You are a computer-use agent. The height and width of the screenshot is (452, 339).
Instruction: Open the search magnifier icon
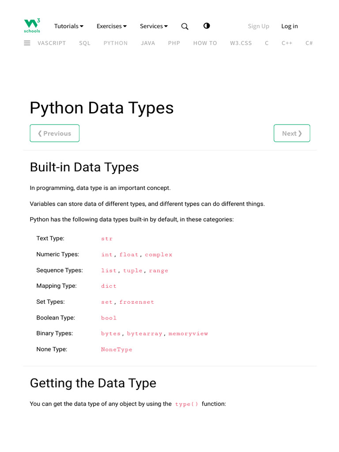185,26
